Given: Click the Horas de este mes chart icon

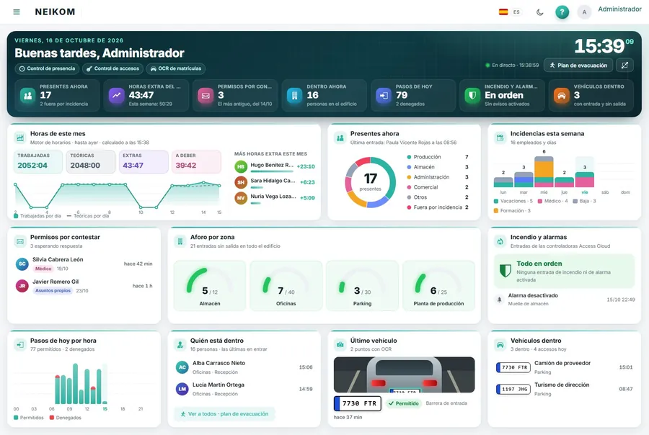Looking at the screenshot, I should (x=20, y=138).
